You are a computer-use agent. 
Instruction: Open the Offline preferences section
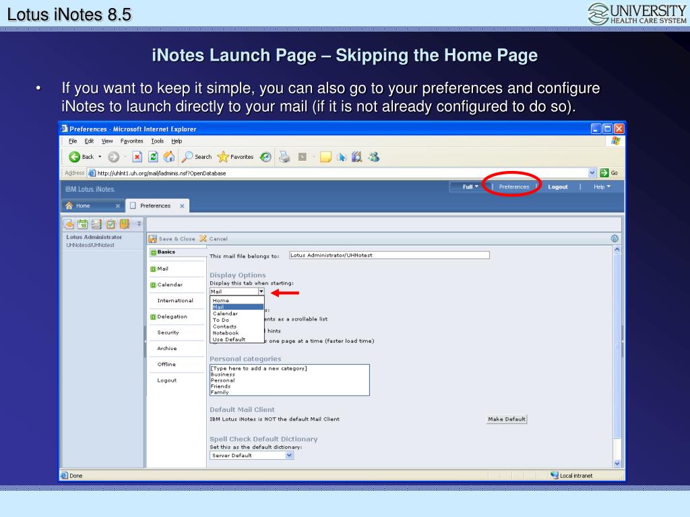[166, 364]
